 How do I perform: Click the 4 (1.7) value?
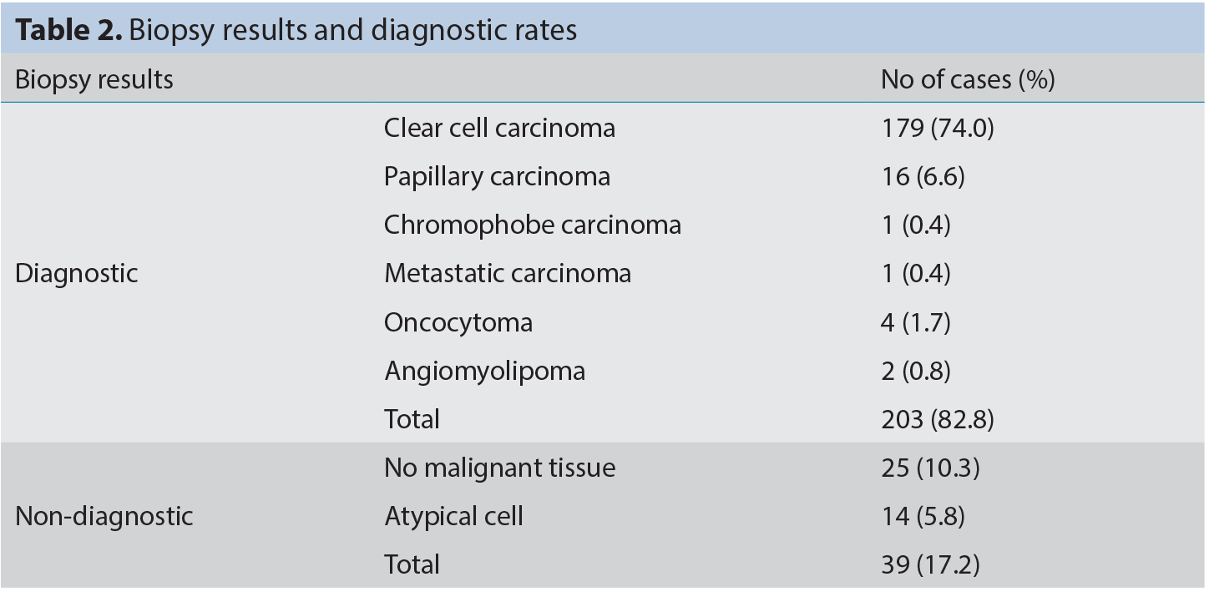click(x=916, y=322)
